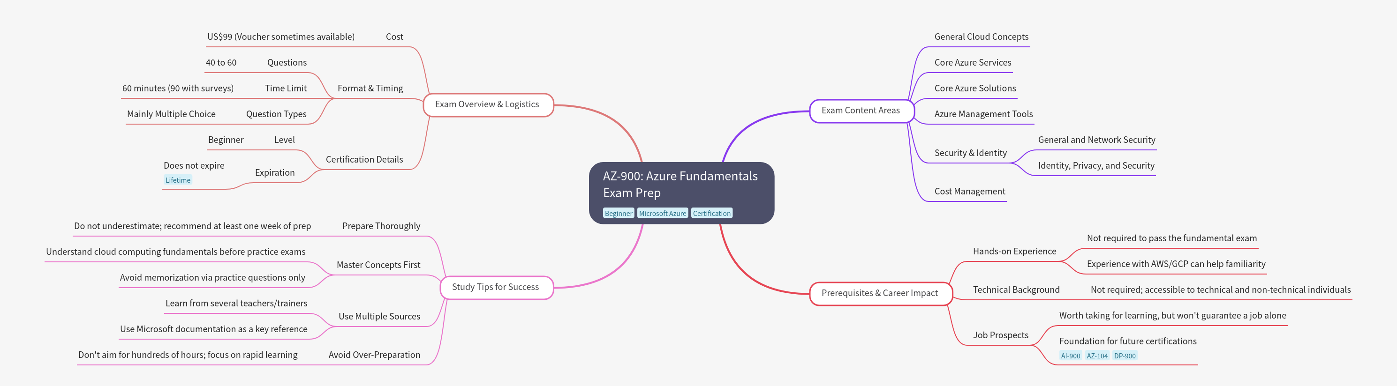Click the Time Limit node
Image resolution: width=1397 pixels, height=386 pixels.
[x=286, y=88]
